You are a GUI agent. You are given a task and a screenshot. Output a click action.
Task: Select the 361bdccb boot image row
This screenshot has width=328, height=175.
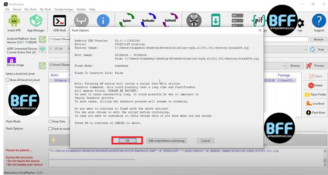[x=60, y=81]
